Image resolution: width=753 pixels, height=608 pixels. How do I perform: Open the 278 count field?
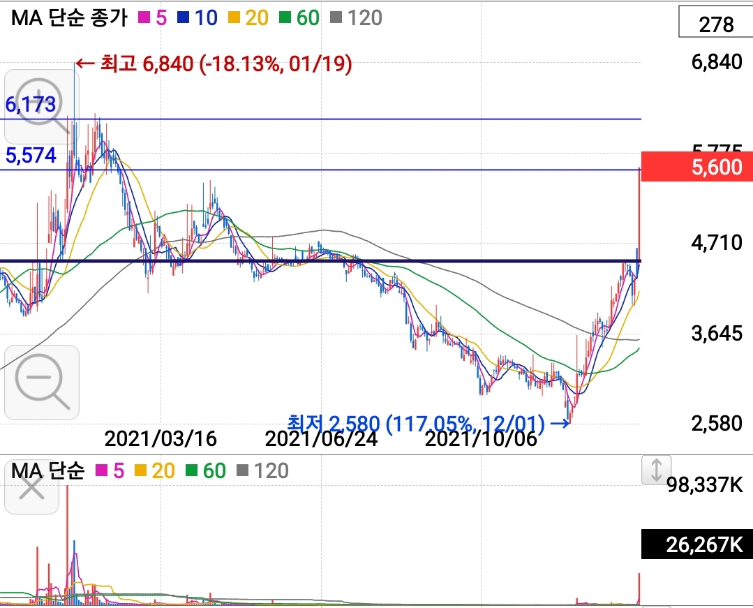click(x=715, y=22)
